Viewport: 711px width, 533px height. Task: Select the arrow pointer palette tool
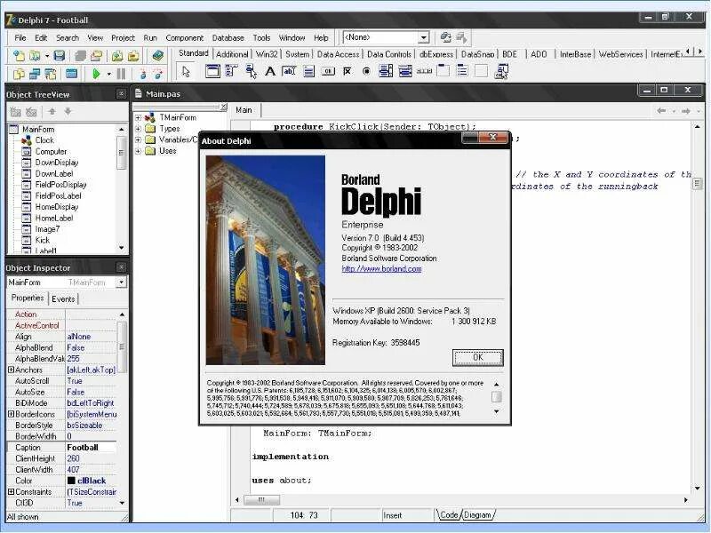pyautogui.click(x=186, y=71)
